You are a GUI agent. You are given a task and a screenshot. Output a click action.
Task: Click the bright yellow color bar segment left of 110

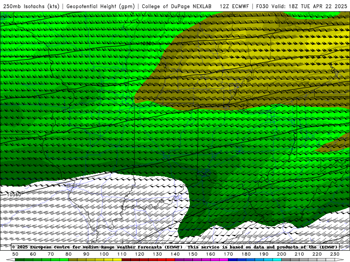(117, 260)
